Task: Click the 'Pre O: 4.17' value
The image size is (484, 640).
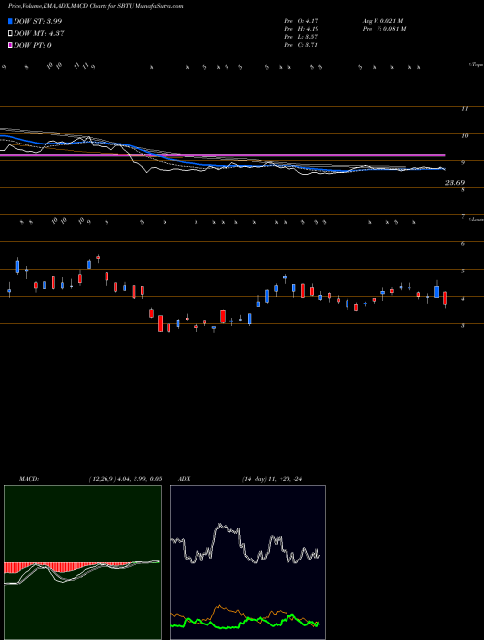Action: (301, 20)
